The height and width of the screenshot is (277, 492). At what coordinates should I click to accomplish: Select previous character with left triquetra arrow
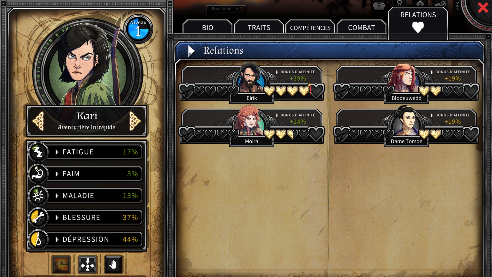(38, 121)
